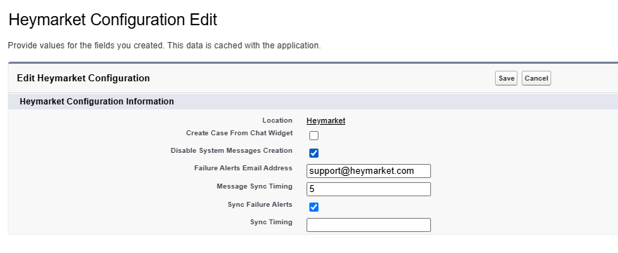The width and height of the screenshot is (618, 253).
Task: Click the Message Sync Timing label
Action: (x=255, y=186)
